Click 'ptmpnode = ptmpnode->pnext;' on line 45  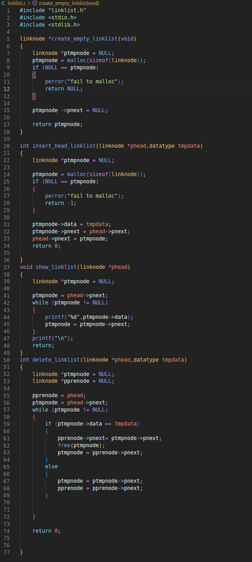(87, 325)
